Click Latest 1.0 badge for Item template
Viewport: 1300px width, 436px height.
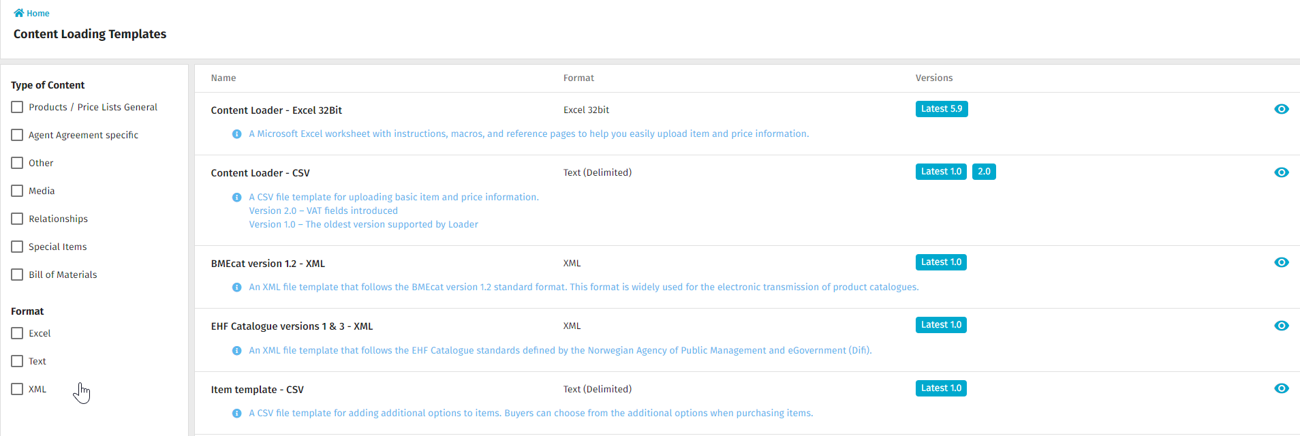click(940, 388)
